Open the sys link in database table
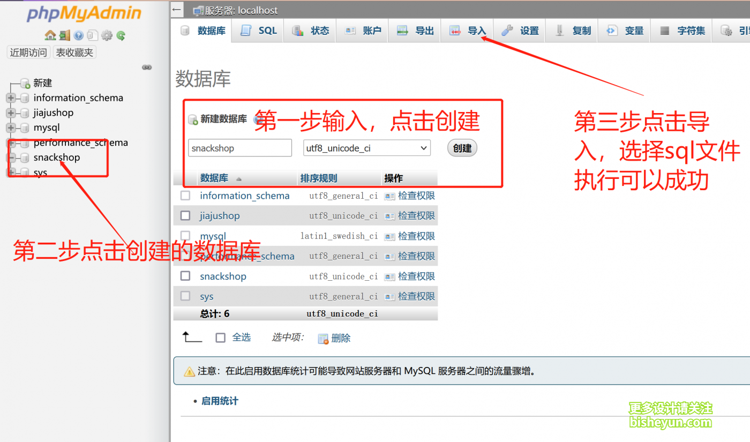The height and width of the screenshot is (442, 750). [207, 296]
